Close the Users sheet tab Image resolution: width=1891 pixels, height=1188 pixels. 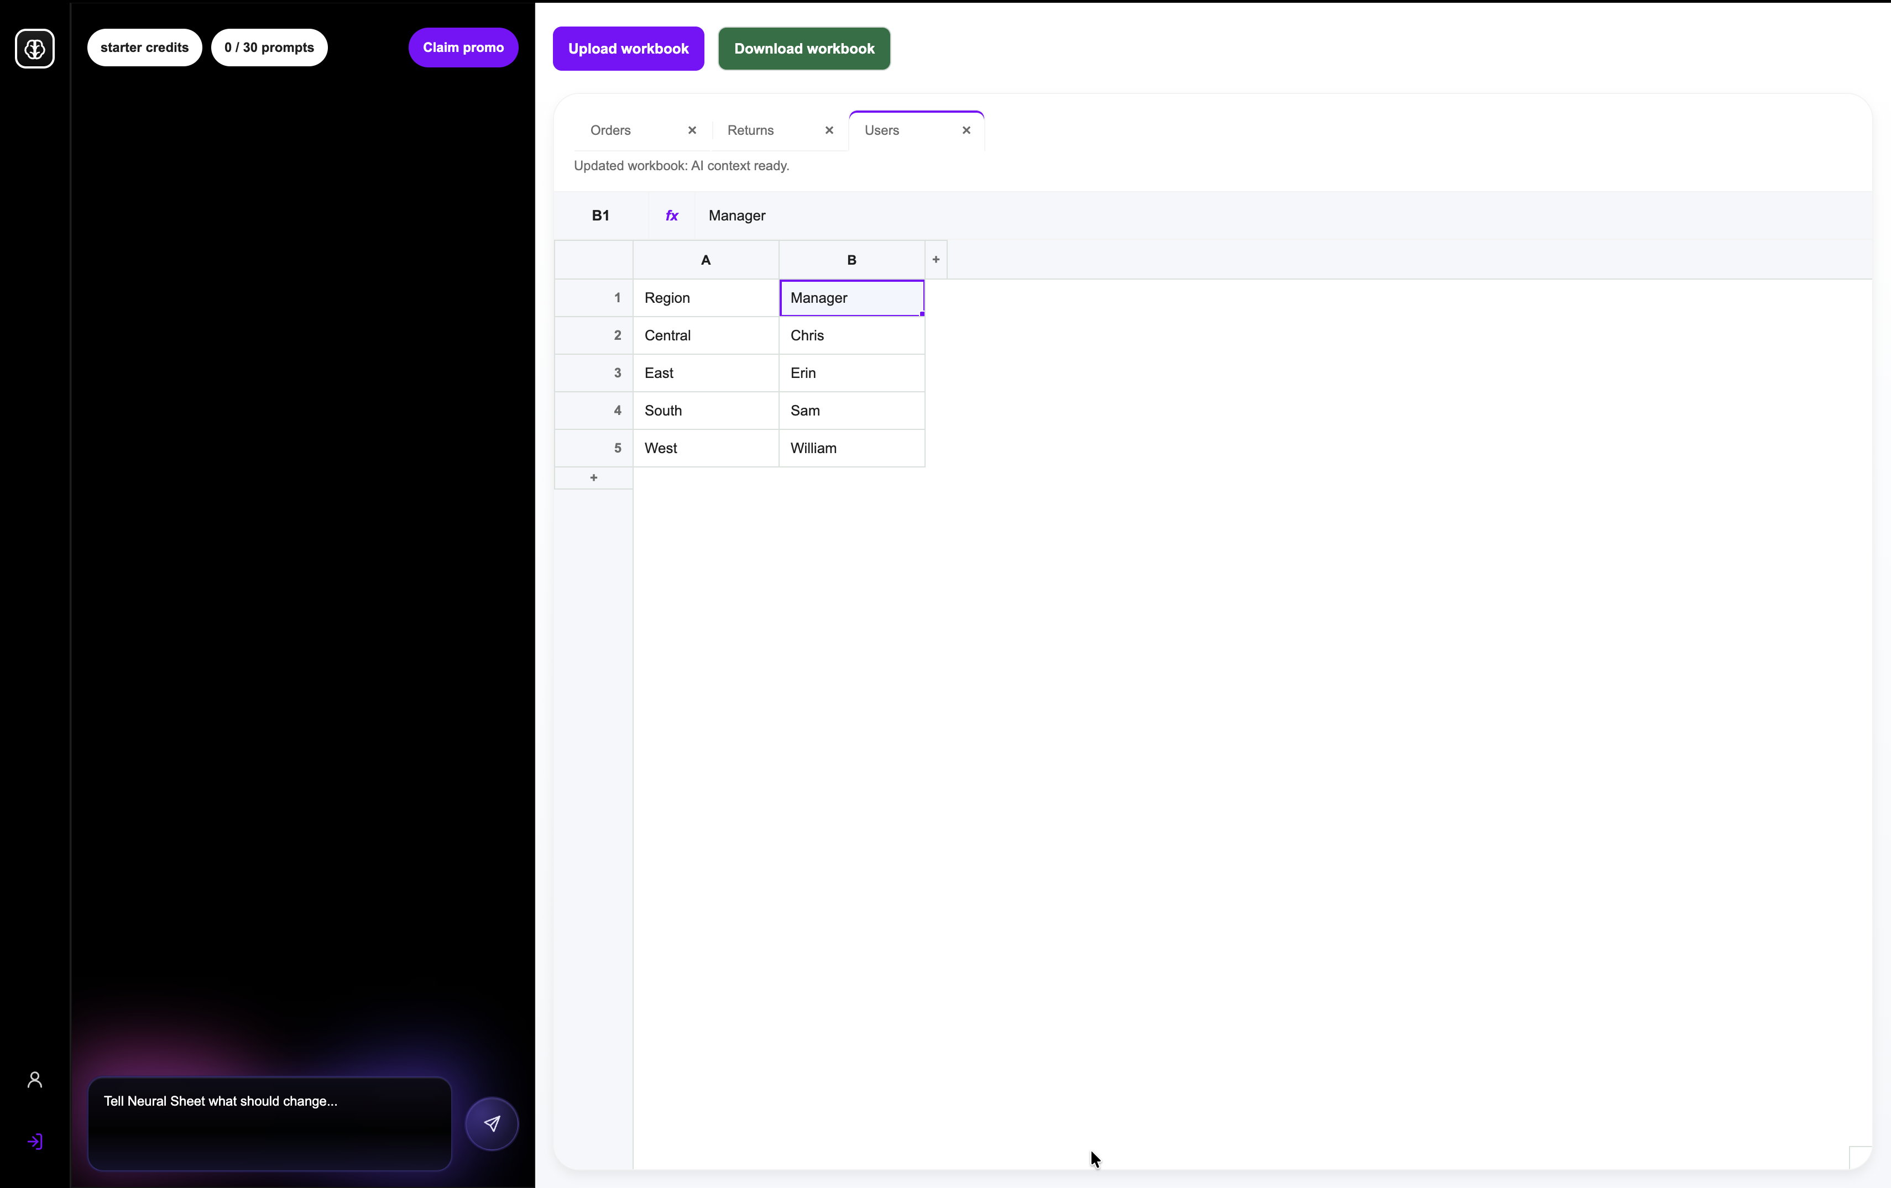click(967, 130)
